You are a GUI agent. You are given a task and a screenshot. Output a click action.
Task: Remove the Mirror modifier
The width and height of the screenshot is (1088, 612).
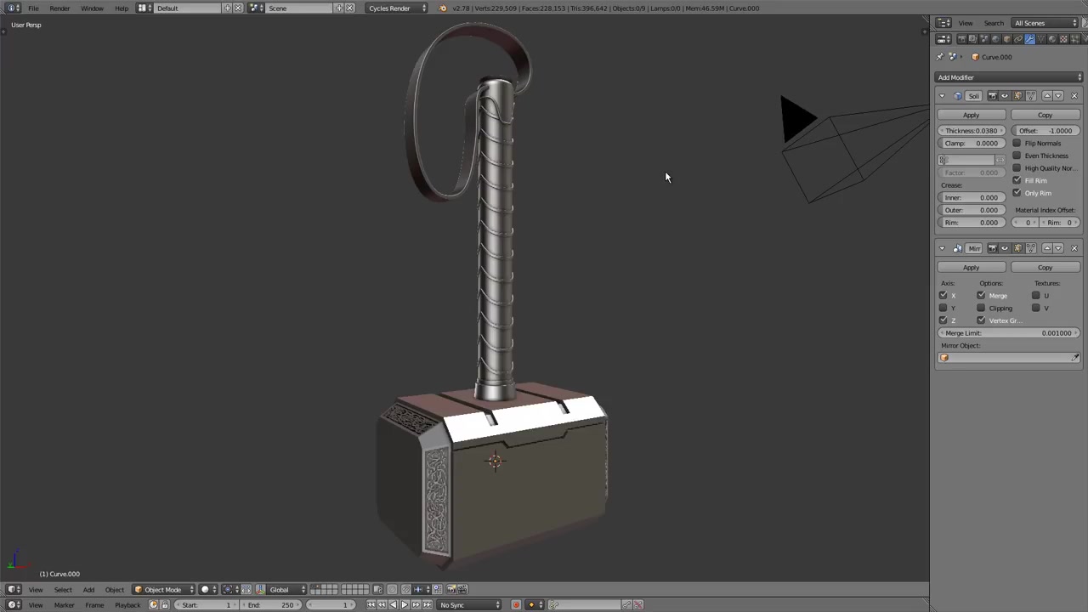click(x=1074, y=248)
